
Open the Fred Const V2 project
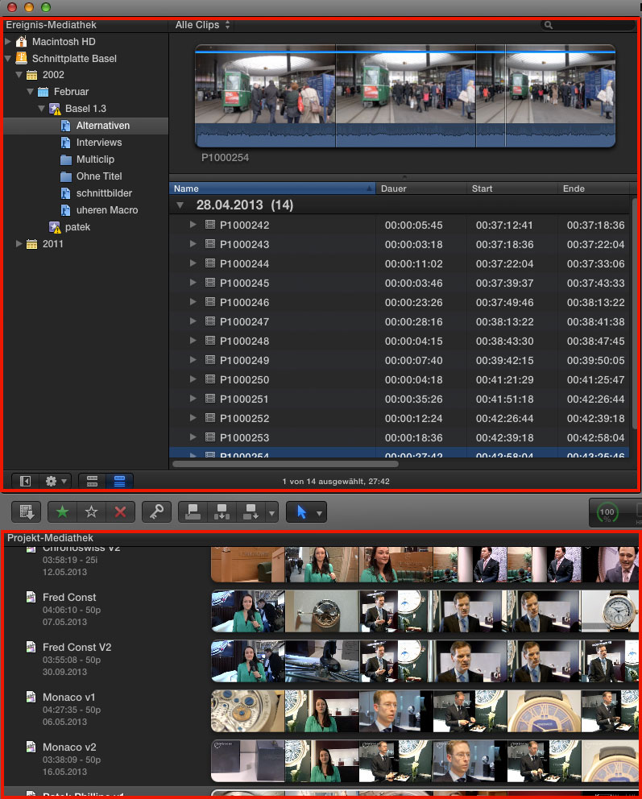click(x=77, y=648)
